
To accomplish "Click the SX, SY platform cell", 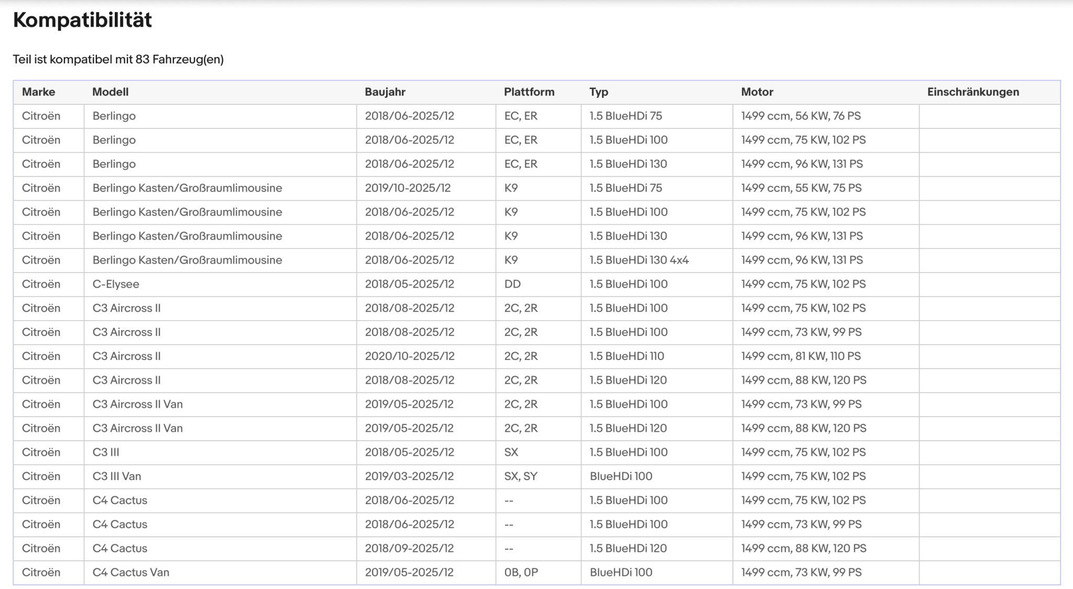I will (x=538, y=476).
